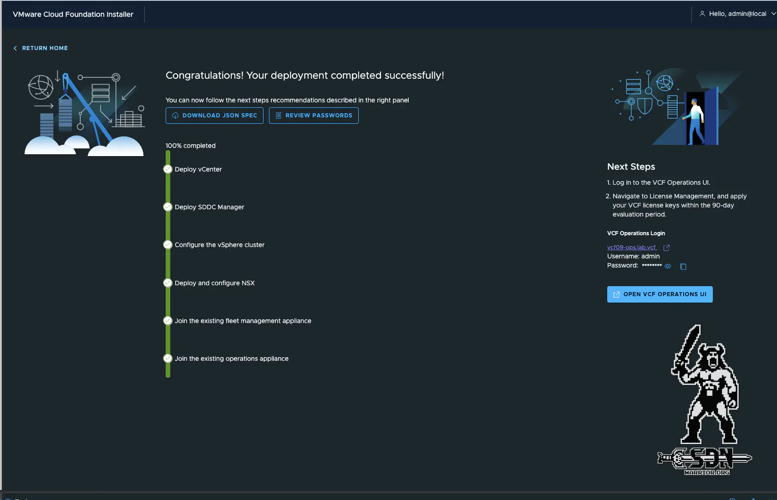777x500 pixels.
Task: Open the VCF Operations UI
Action: pos(660,294)
